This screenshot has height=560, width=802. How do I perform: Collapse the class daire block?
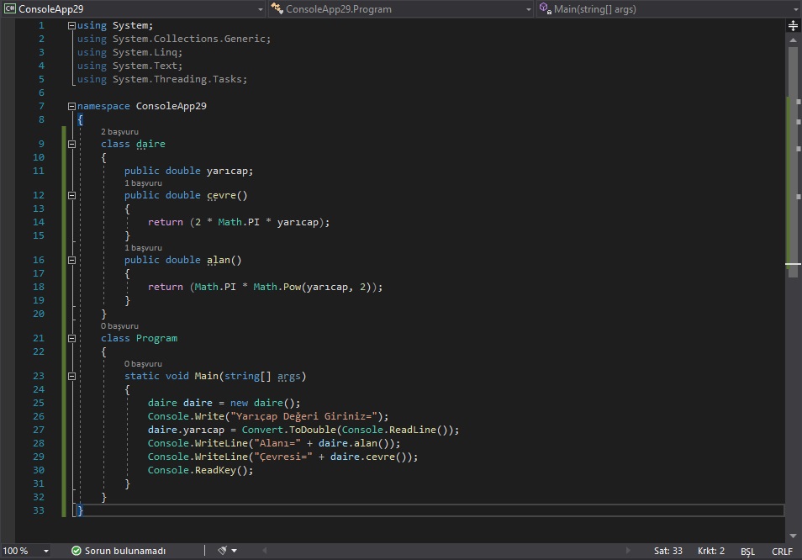(x=71, y=145)
